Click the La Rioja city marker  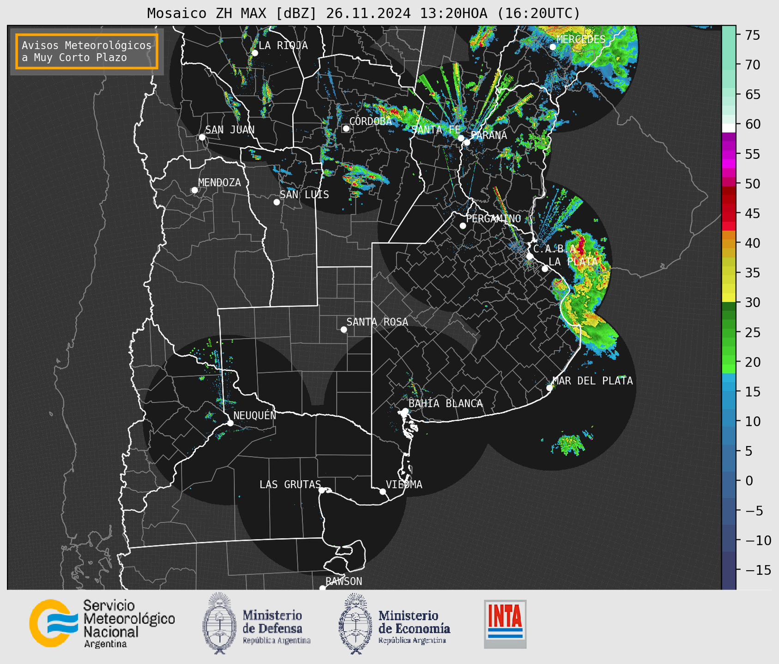(x=255, y=53)
